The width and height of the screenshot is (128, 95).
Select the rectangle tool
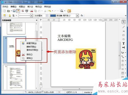123,35
